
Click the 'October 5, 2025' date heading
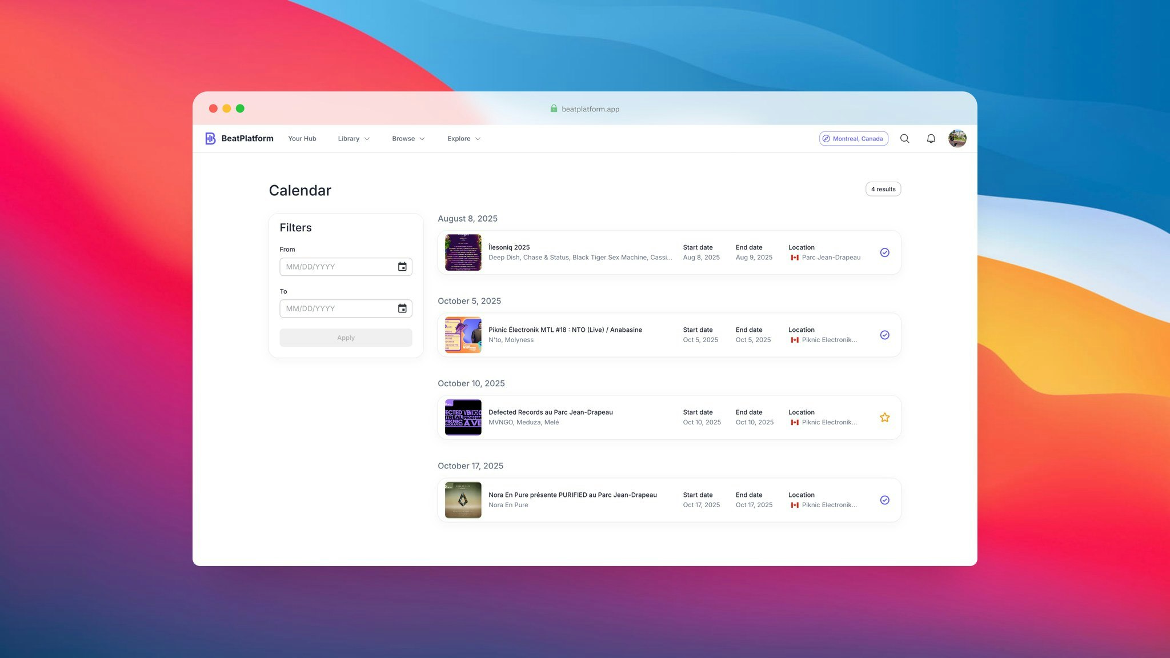(469, 301)
